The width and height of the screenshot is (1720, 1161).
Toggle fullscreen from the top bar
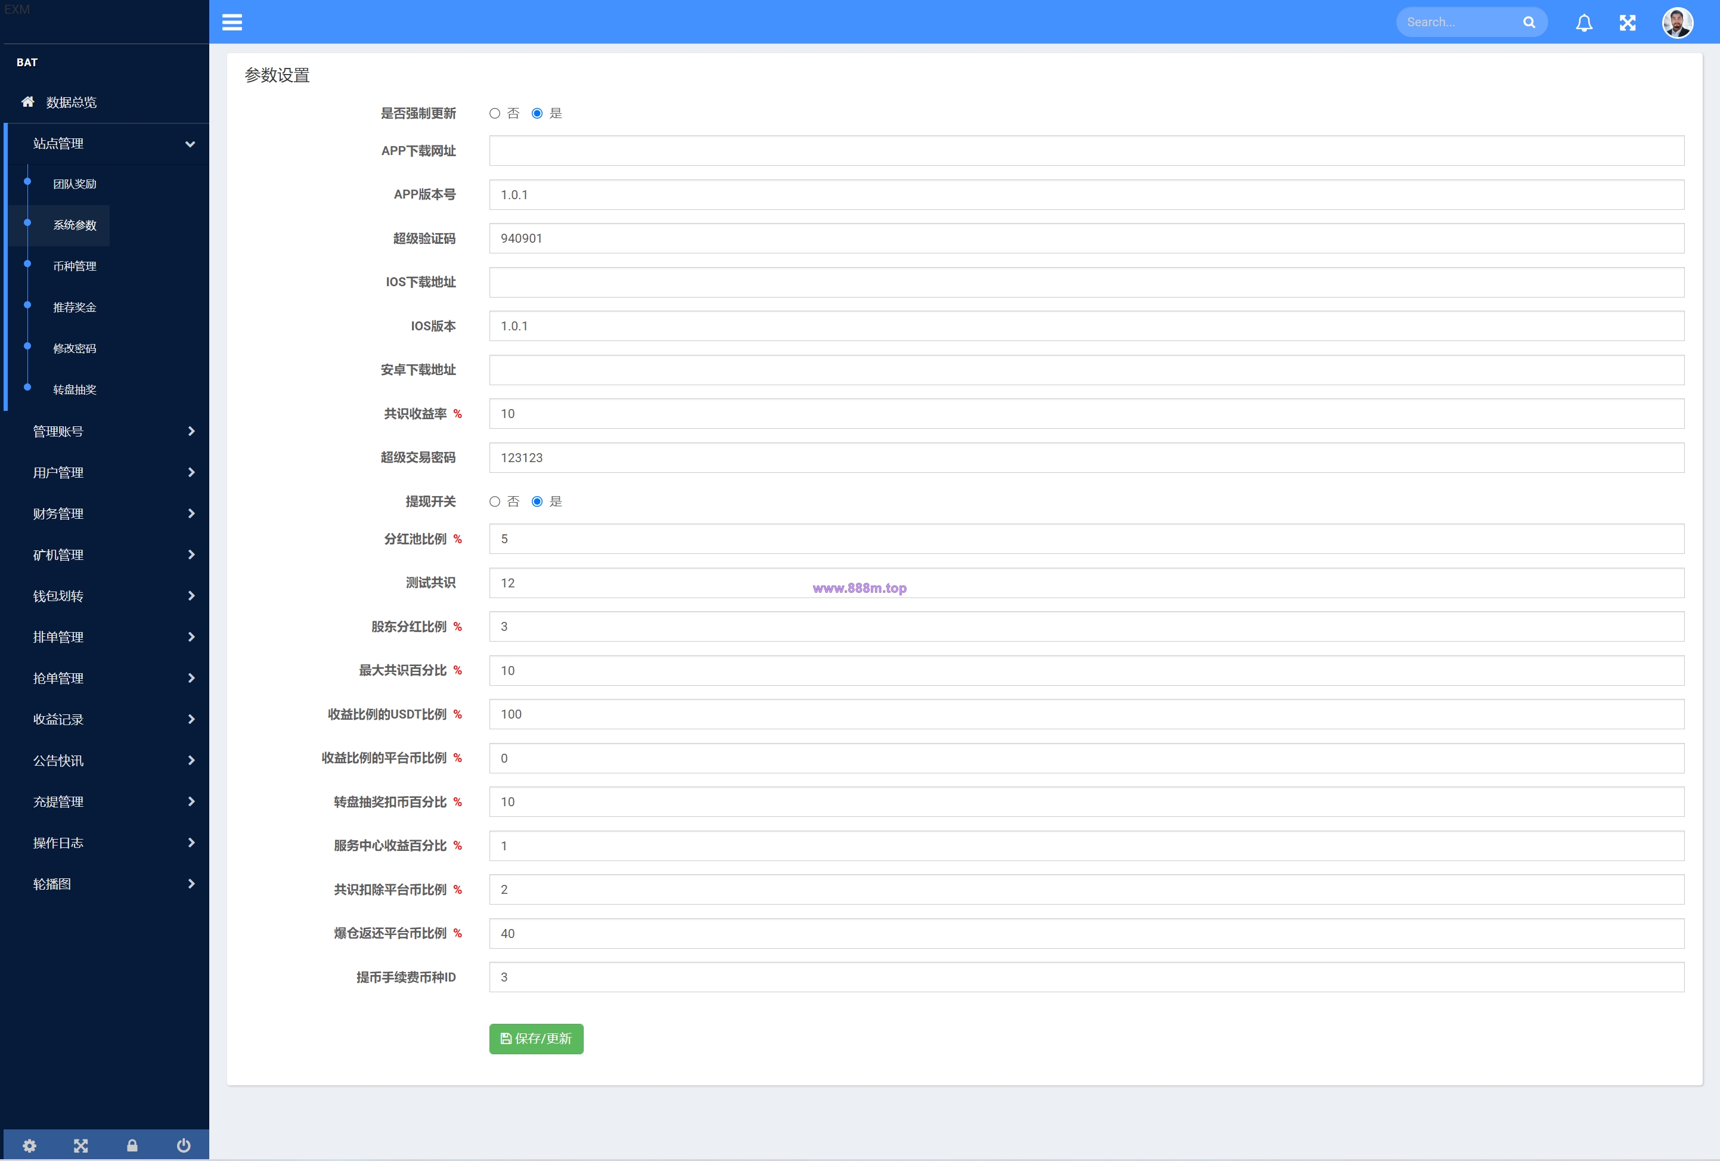tap(1627, 23)
